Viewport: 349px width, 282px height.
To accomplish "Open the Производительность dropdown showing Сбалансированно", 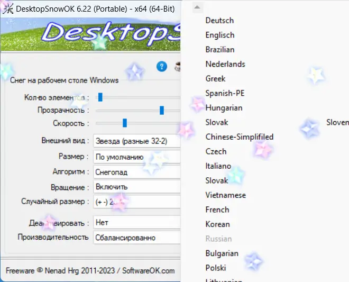I will [x=137, y=238].
